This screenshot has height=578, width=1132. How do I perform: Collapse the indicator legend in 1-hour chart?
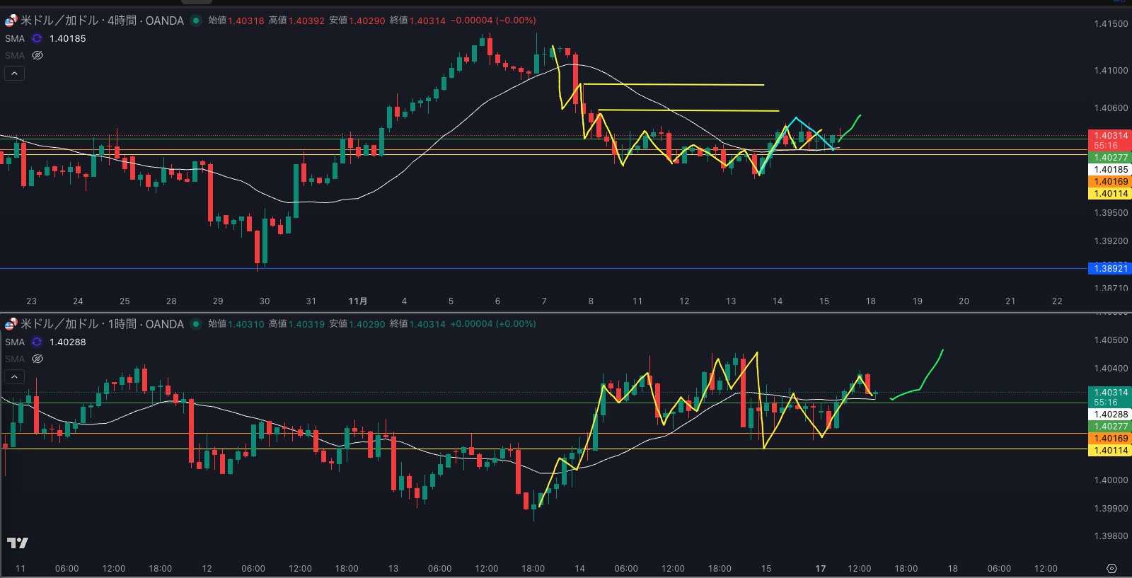[x=14, y=376]
